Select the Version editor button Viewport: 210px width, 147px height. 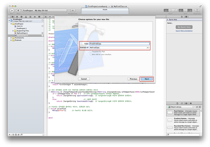click(175, 10)
